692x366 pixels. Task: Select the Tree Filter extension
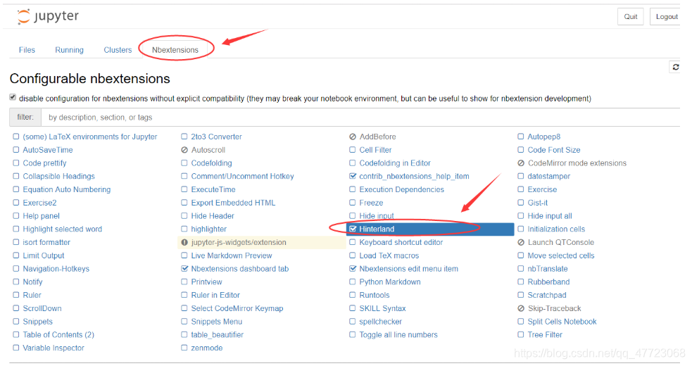coord(545,334)
